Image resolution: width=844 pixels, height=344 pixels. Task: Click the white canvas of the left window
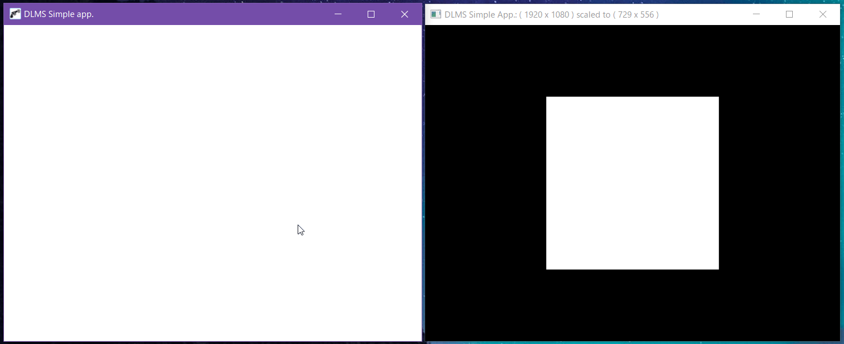coord(171,171)
